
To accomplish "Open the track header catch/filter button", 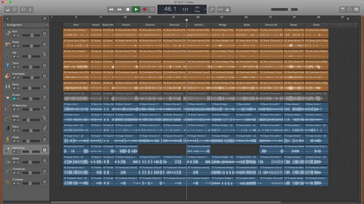I will [45, 19].
